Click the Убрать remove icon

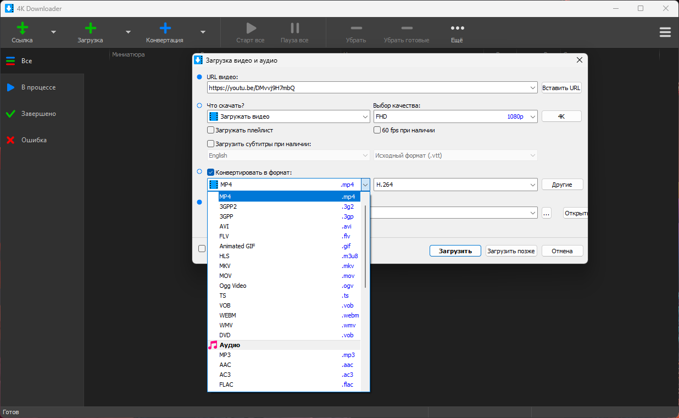tap(356, 29)
